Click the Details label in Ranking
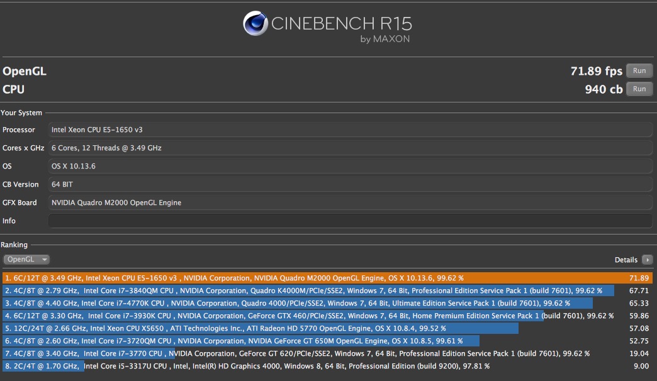The width and height of the screenshot is (657, 381). (626, 260)
